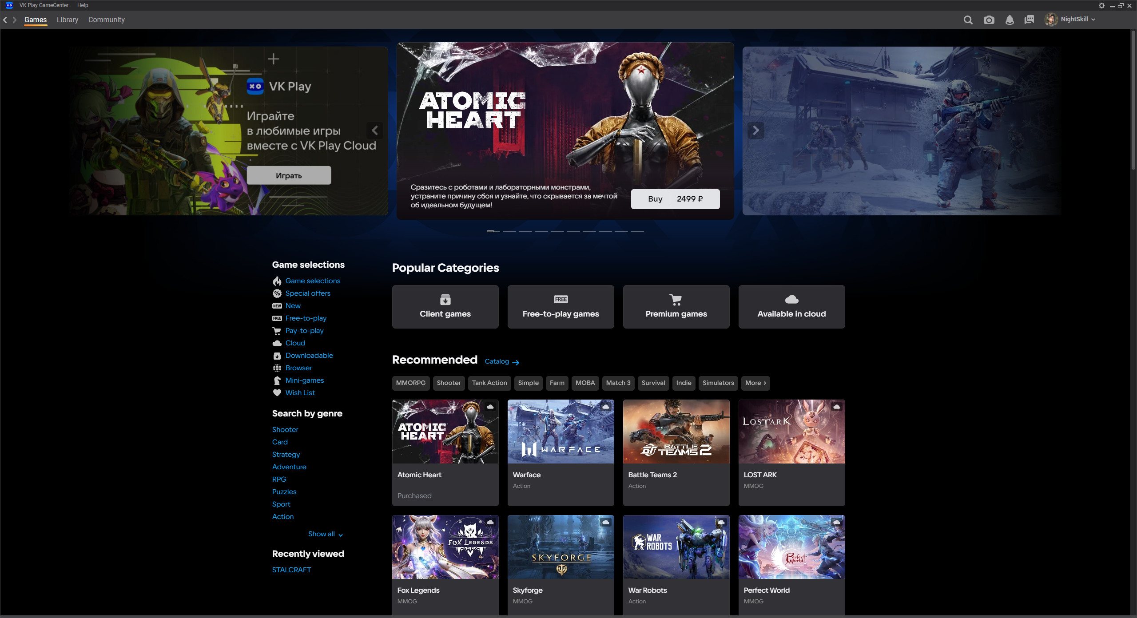Click the cloud icon beside Cloud
The width and height of the screenshot is (1137, 618).
coord(277,343)
